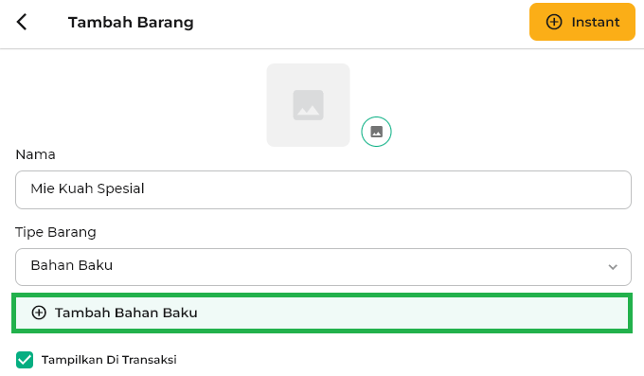Click the Mie Kuah Spesial text in the field
The height and width of the screenshot is (376, 644).
pyautogui.click(x=87, y=188)
